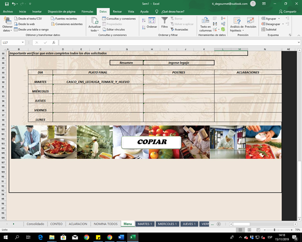
Task: Open Análisis de hipótesis
Action: pos(237,25)
